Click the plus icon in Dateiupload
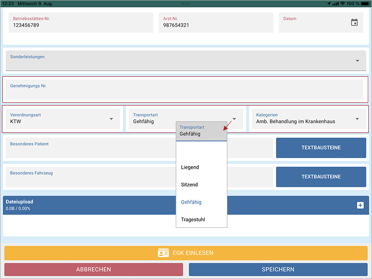Image resolution: width=372 pixels, height=279 pixels. tap(360, 205)
